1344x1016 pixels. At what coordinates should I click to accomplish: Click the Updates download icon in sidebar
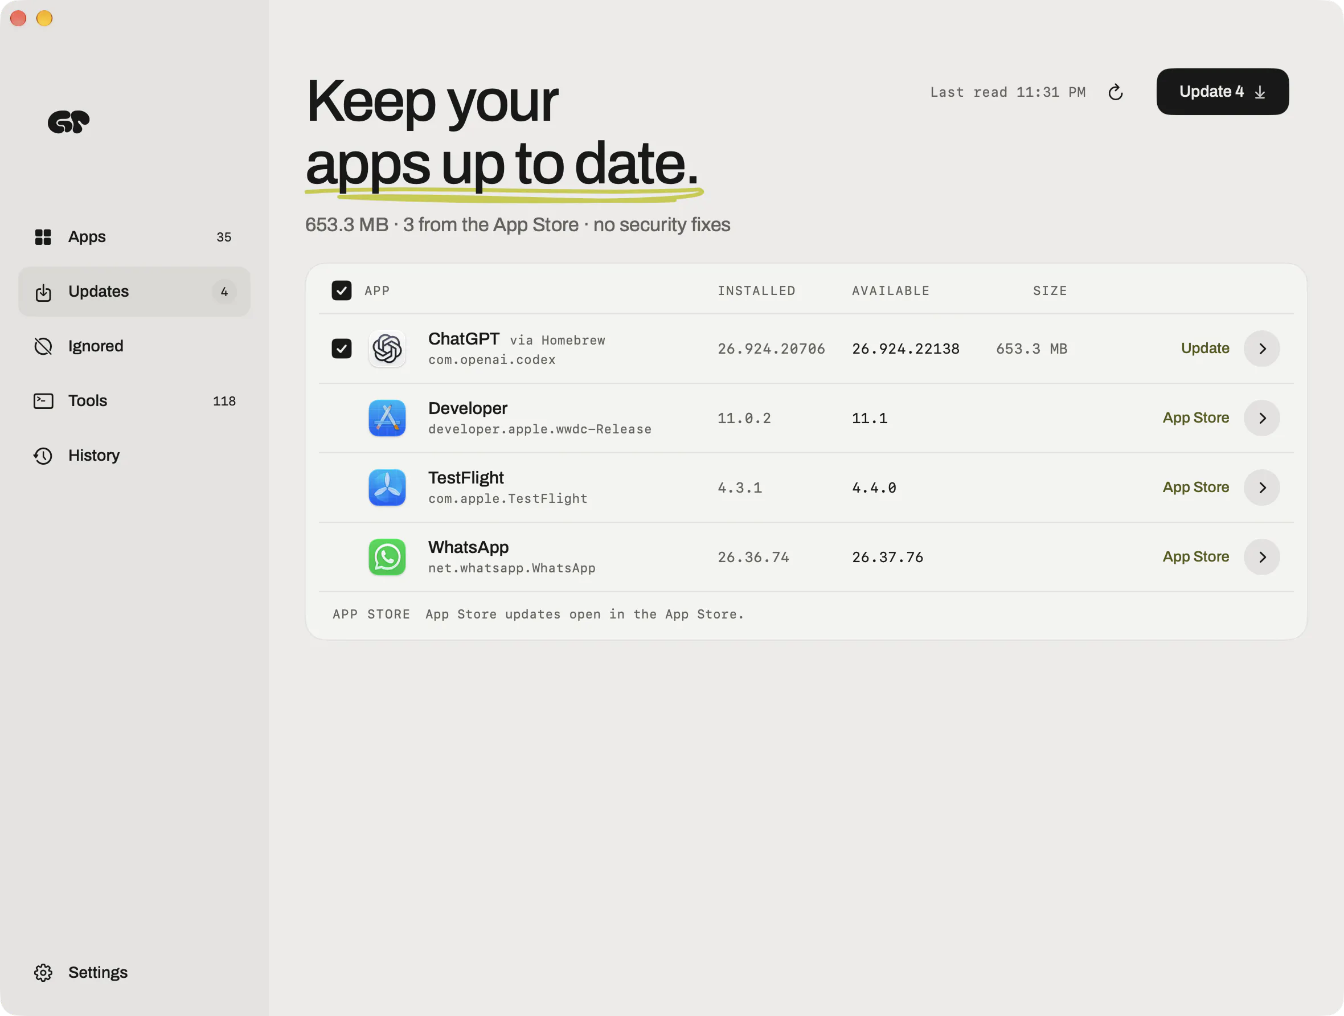(x=43, y=292)
